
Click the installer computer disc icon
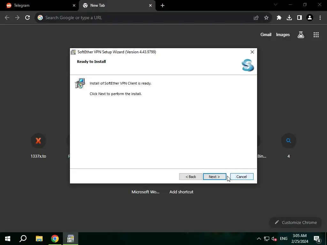coord(80,83)
